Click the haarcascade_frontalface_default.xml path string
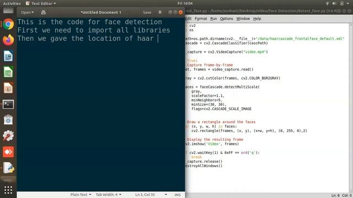Screen dimensions: 353x198 coord(300,38)
